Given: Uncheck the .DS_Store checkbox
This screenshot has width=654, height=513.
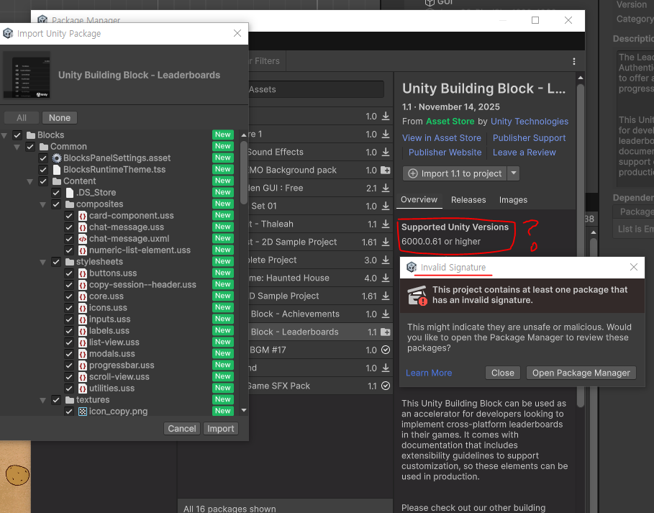Looking at the screenshot, I should [x=56, y=193].
